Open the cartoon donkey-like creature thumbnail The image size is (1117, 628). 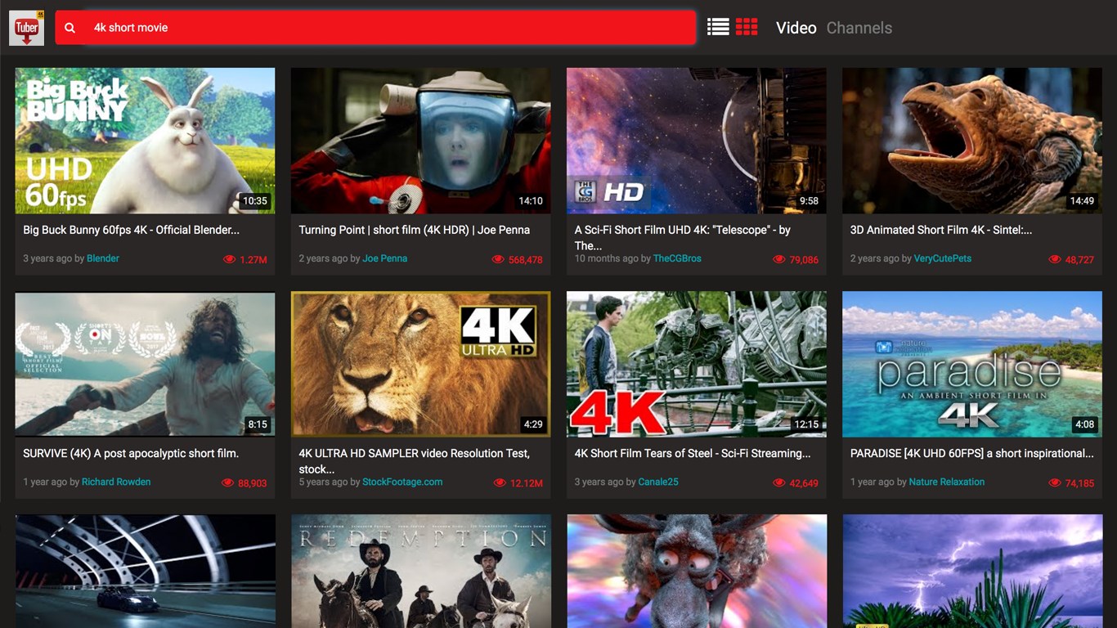point(696,572)
